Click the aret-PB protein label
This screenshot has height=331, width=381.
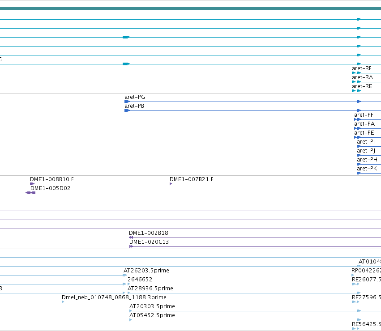tap(134, 106)
